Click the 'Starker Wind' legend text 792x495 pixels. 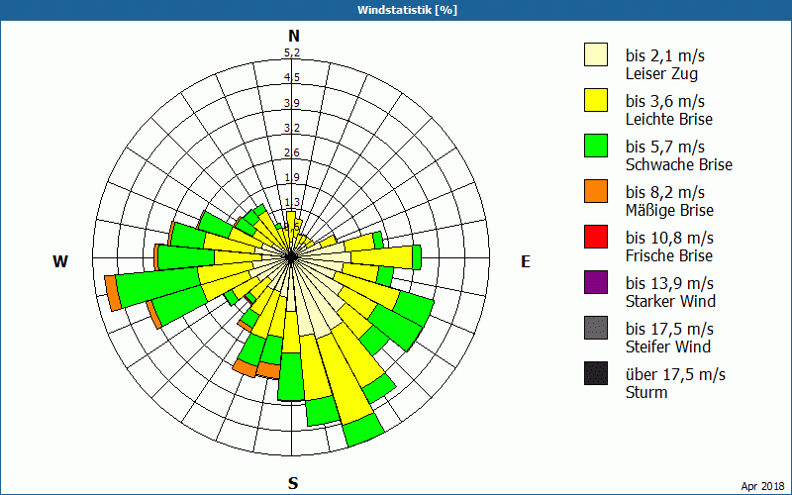(x=671, y=301)
